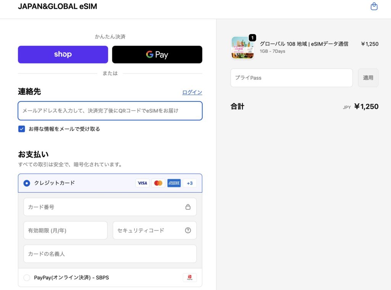Uncheck the お得な情報をメールで受け取る checkbox

pos(22,129)
